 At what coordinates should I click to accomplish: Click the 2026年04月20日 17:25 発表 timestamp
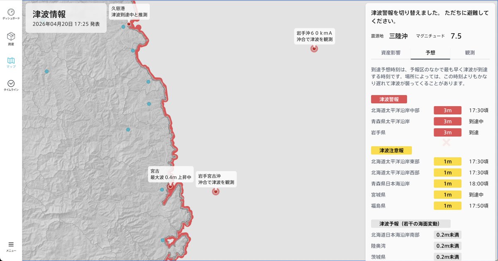click(66, 24)
